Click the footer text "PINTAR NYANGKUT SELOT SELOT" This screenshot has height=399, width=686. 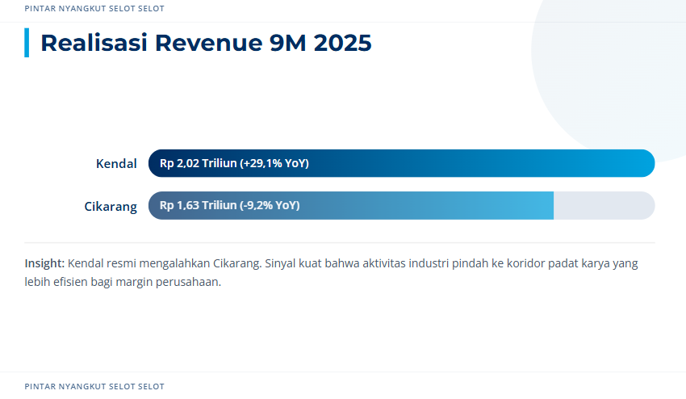[94, 387]
